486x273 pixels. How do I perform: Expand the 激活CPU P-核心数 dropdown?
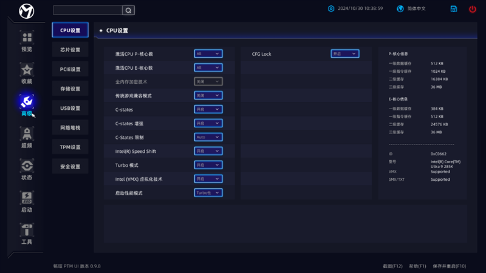208,54
